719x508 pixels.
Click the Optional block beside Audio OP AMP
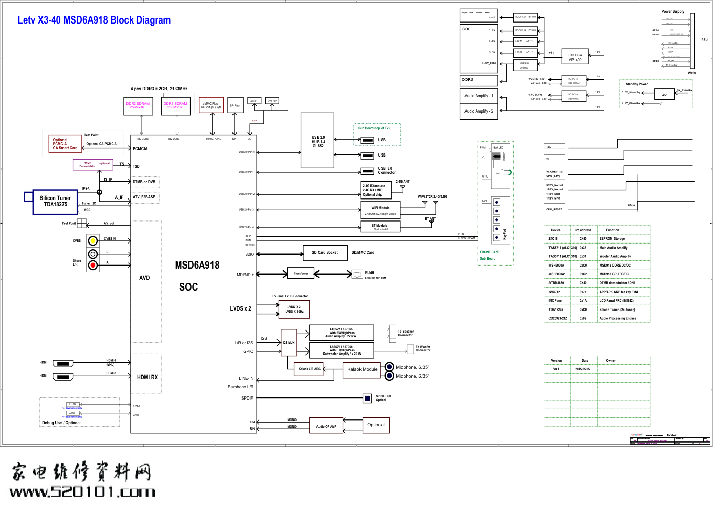click(x=375, y=425)
